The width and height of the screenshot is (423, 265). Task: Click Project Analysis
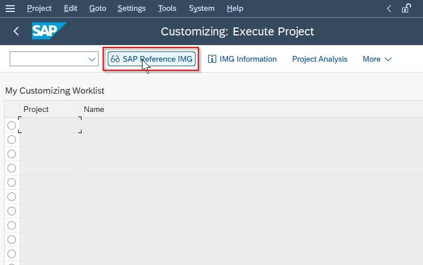click(x=320, y=59)
